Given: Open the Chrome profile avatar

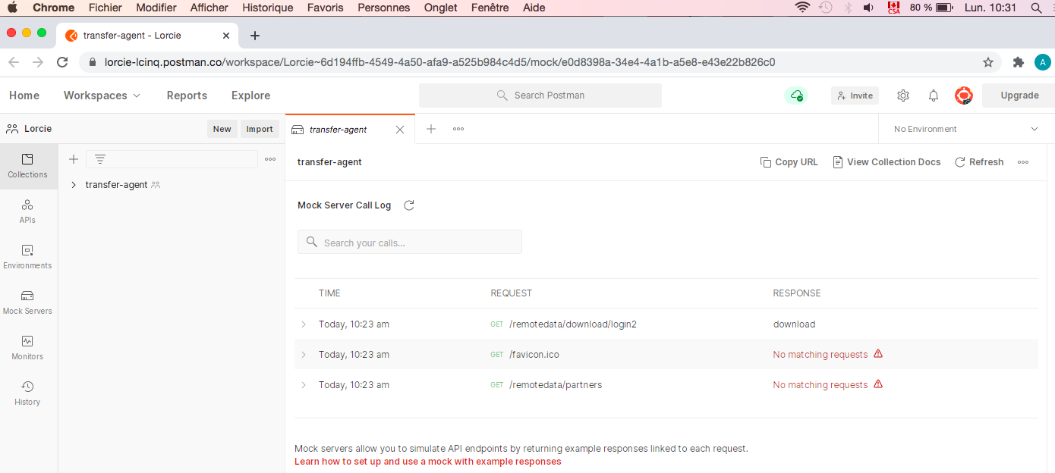Looking at the screenshot, I should pyautogui.click(x=1043, y=62).
